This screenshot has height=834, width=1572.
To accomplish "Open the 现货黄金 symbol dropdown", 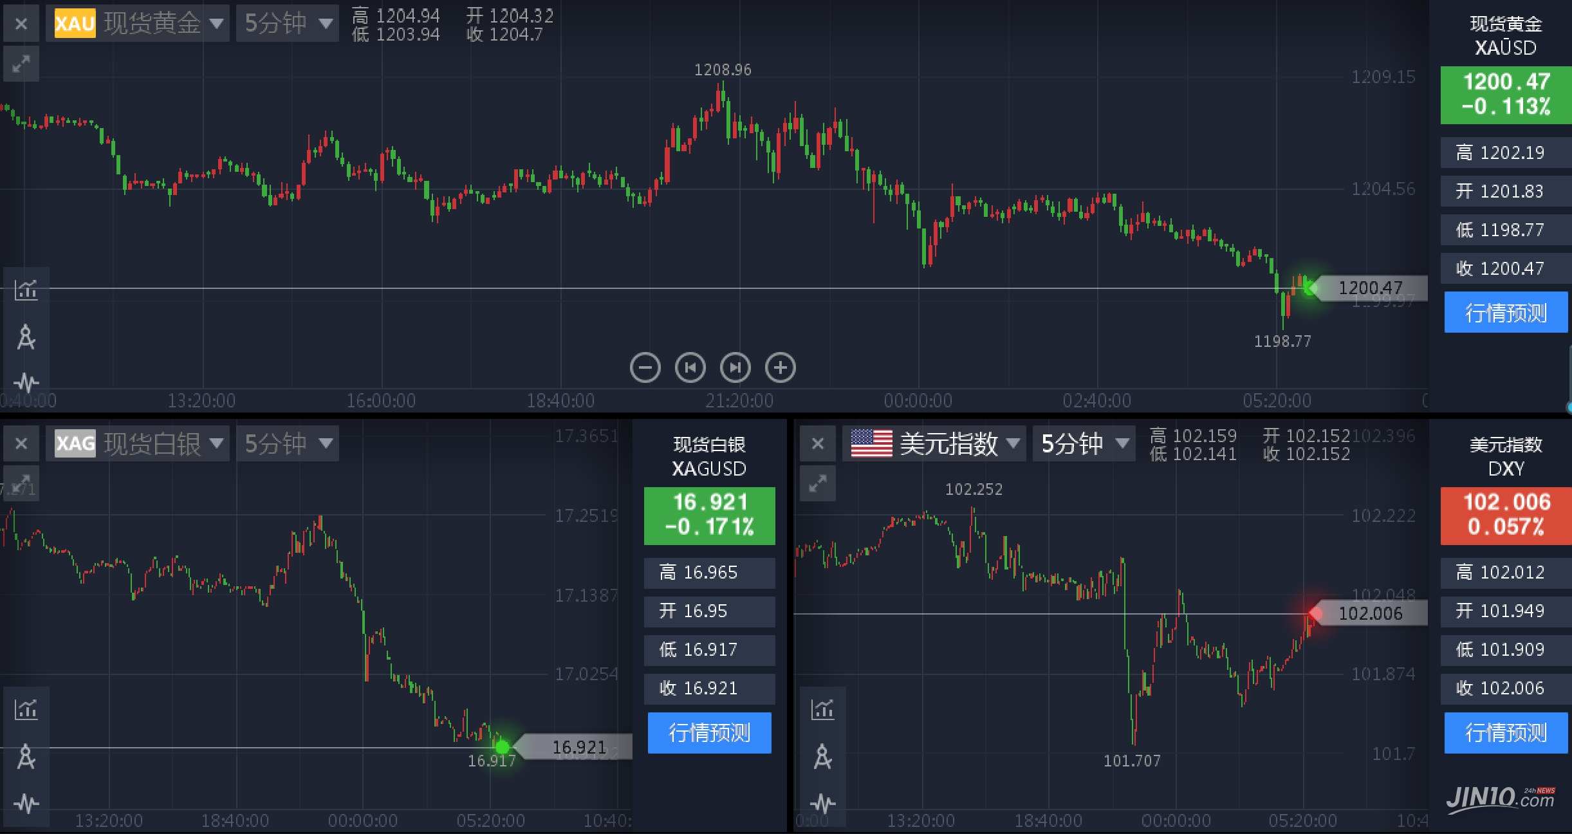I will click(x=138, y=24).
